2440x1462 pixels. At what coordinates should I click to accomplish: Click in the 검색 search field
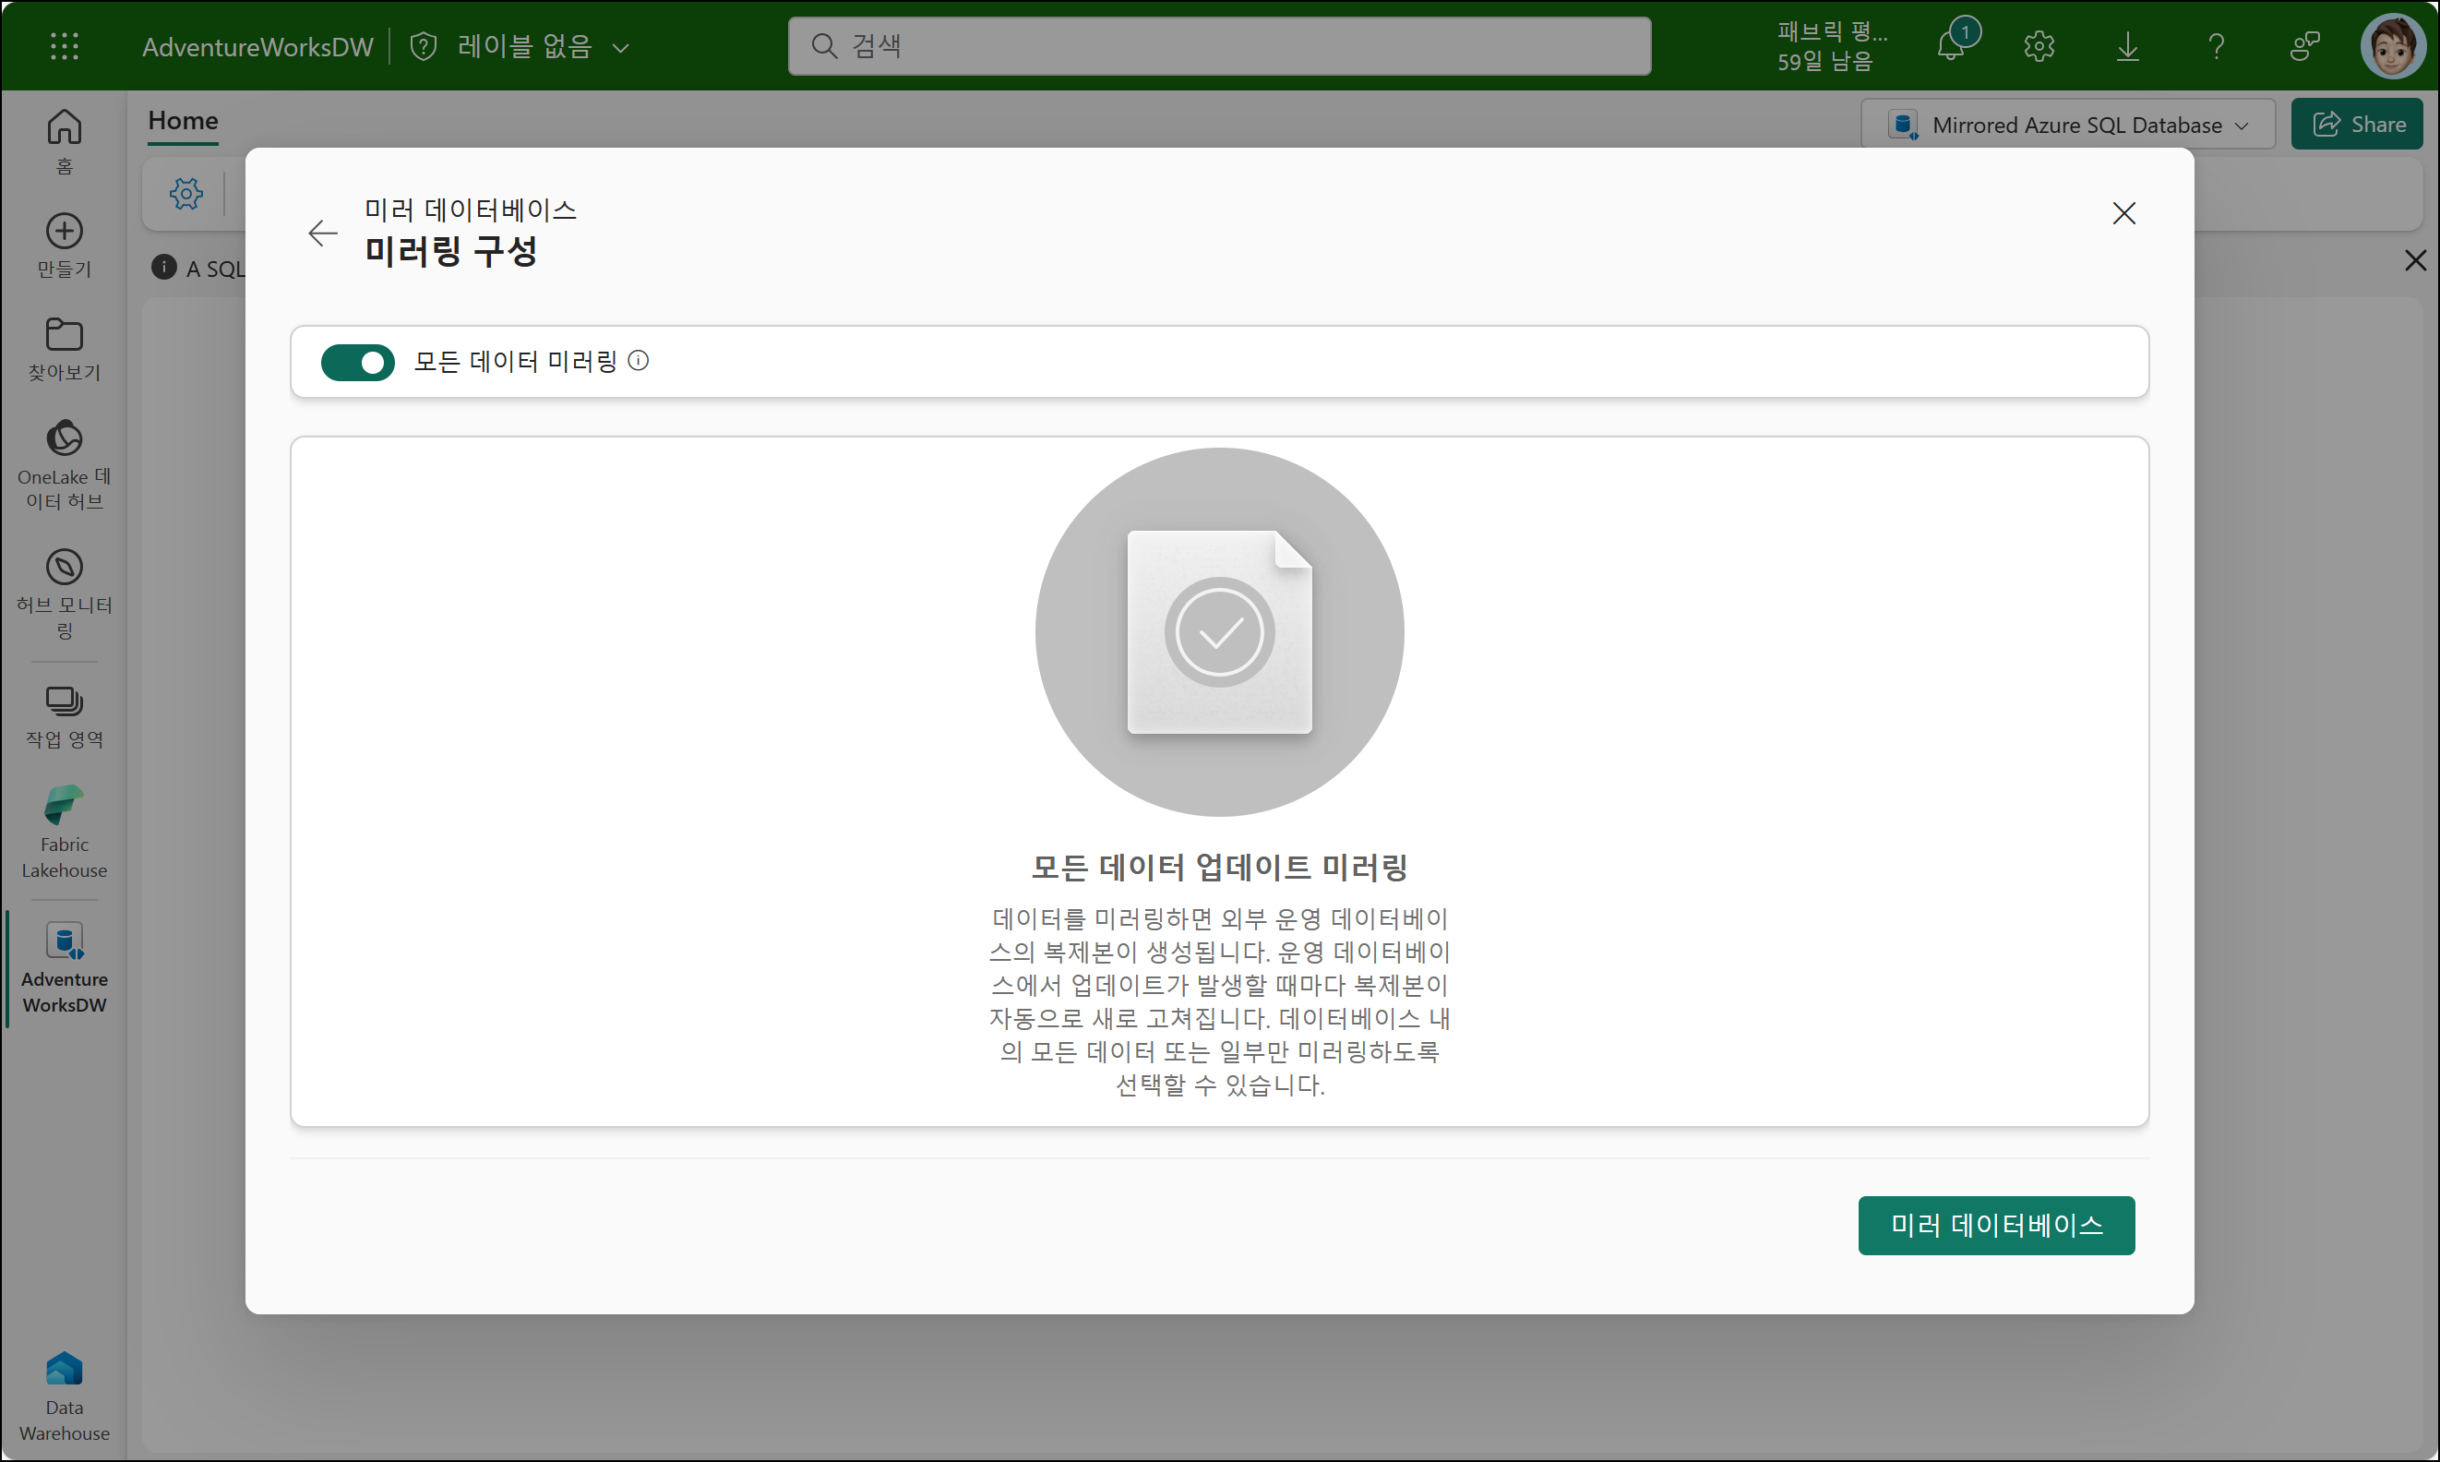1218,46
